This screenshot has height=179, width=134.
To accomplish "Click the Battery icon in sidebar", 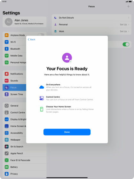I will point(7,167).
